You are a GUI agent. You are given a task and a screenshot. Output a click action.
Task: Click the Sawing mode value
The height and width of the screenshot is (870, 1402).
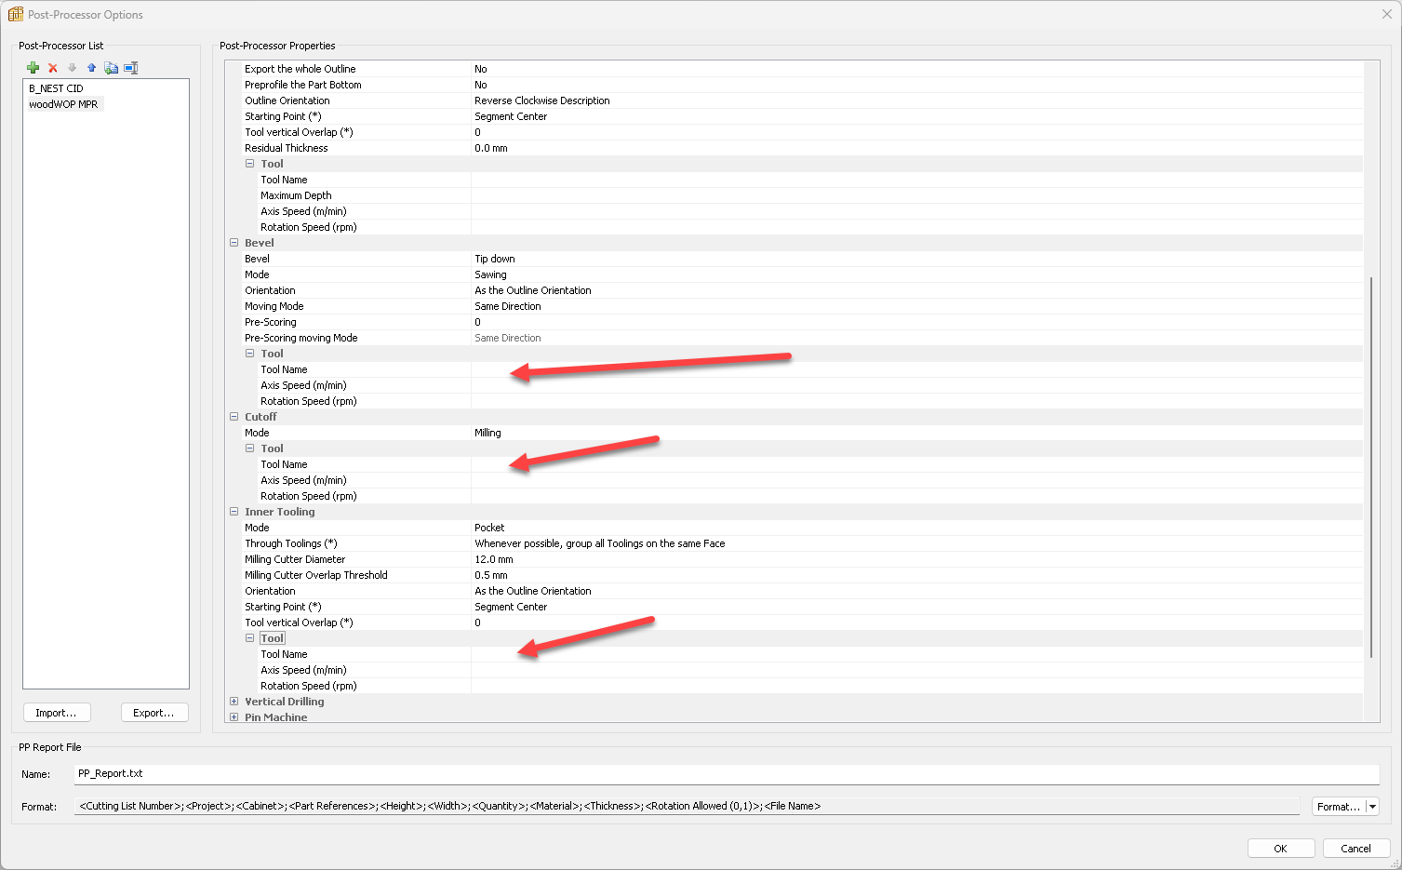[x=490, y=274]
